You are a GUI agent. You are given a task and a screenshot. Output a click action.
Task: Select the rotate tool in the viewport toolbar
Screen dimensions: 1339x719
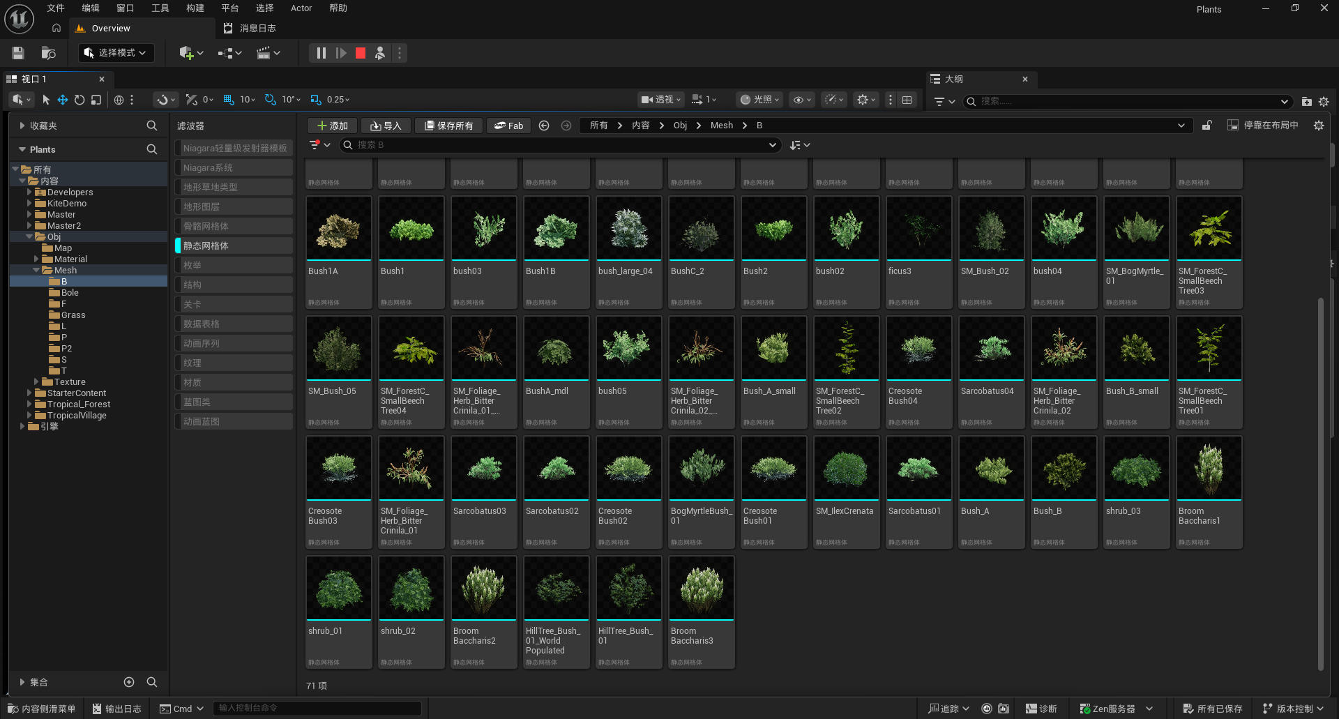tap(80, 100)
